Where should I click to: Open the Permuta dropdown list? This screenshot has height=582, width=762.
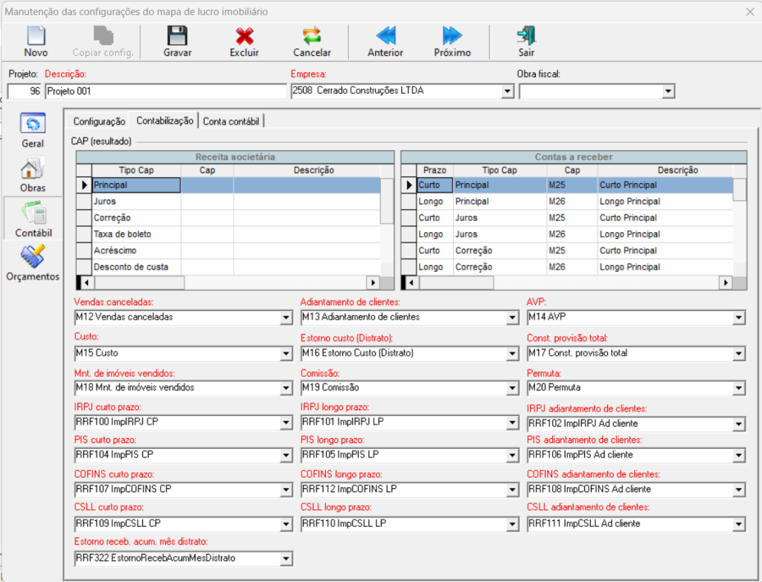click(738, 388)
